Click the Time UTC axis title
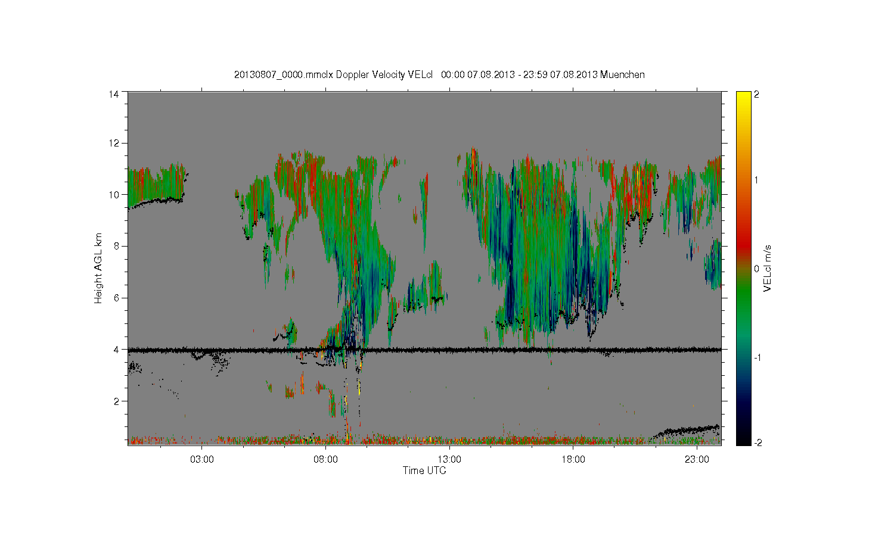Screen dimensions: 894x536 424,470
